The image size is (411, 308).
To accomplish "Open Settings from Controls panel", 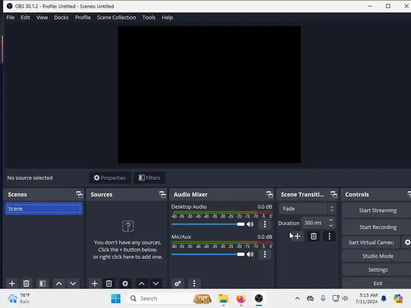I will [x=377, y=269].
